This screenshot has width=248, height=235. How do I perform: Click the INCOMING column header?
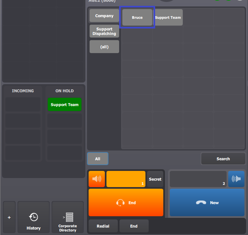click(23, 91)
